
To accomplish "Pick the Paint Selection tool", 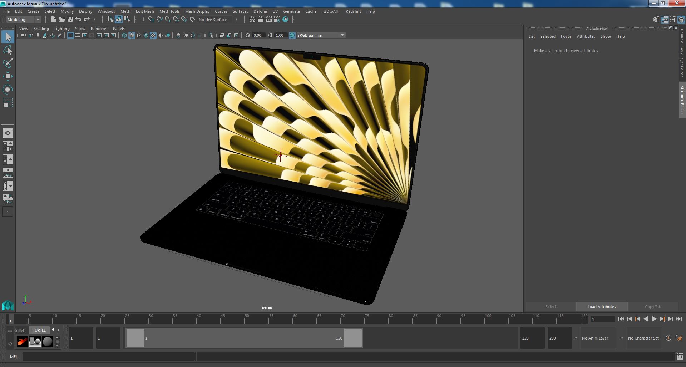I will point(8,63).
